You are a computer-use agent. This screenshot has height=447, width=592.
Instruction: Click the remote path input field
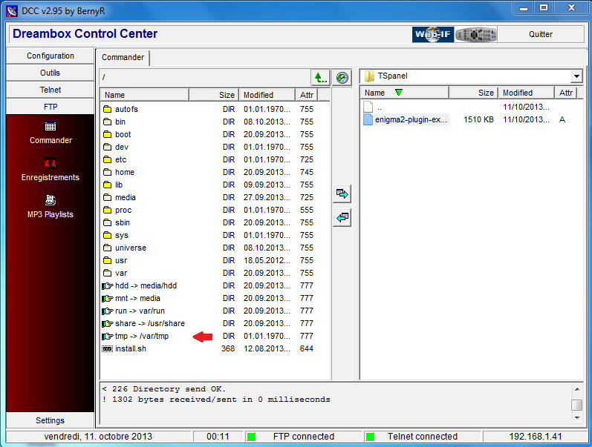(205, 78)
